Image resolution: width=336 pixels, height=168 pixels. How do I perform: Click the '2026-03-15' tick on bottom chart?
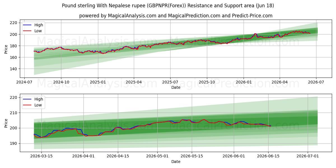point(41,156)
